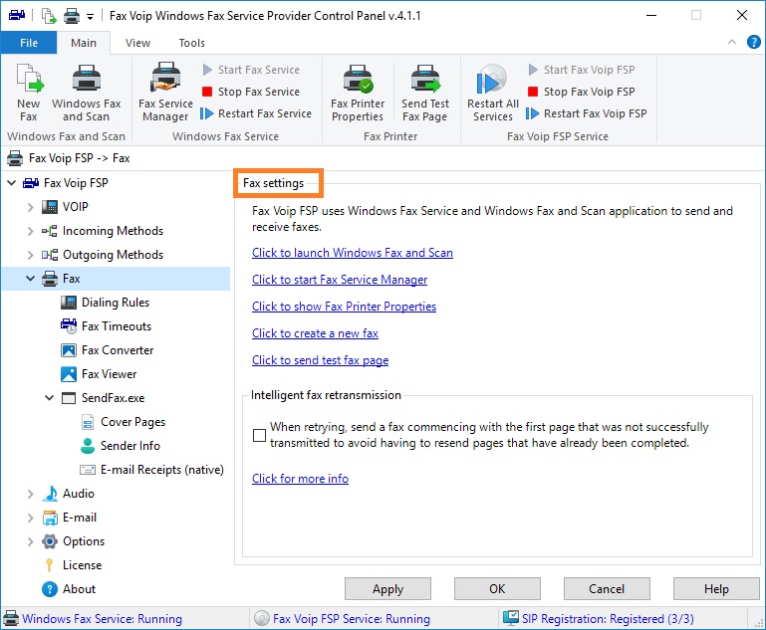Click link to create a new fax

point(315,333)
